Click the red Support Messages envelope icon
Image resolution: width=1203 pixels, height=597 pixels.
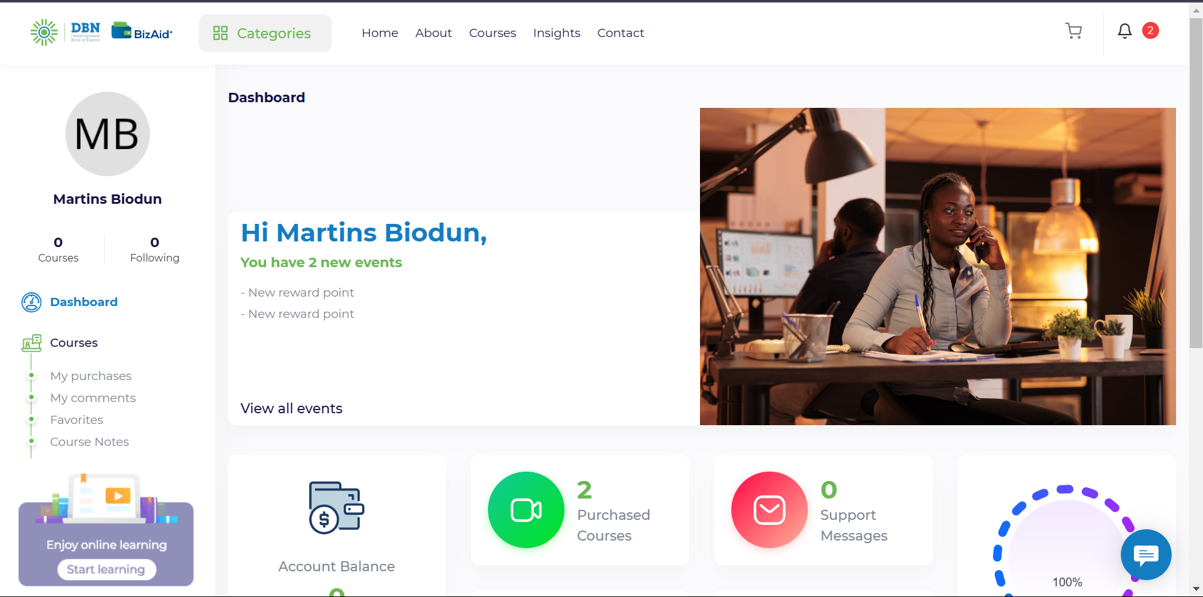[770, 510]
